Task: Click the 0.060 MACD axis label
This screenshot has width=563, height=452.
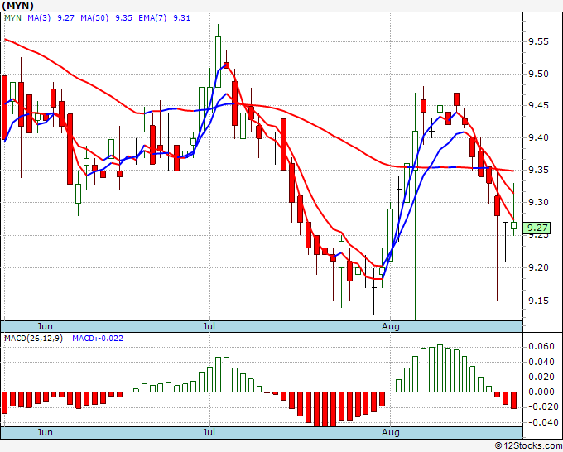Action: click(541, 346)
